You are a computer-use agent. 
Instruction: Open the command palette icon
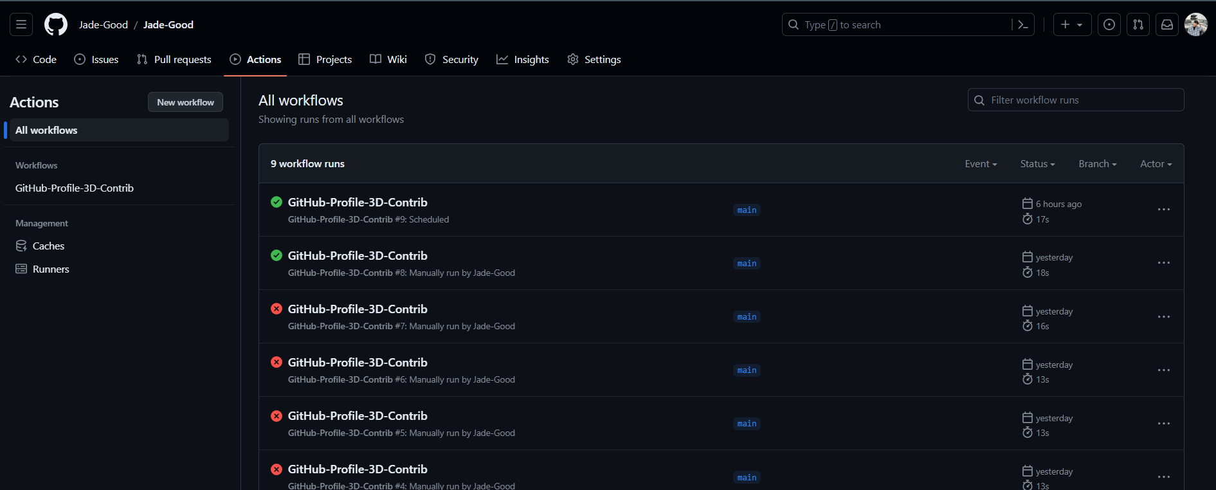(1023, 24)
